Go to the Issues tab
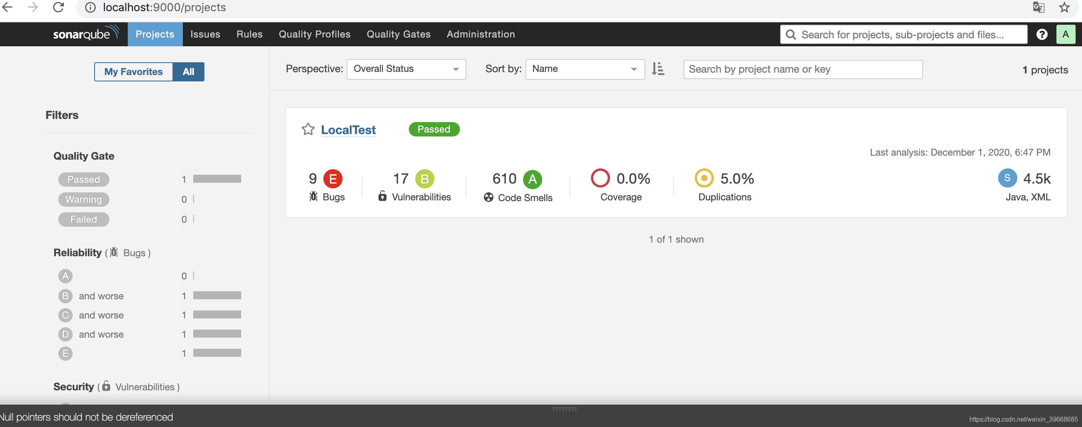This screenshot has width=1082, height=427. [205, 34]
